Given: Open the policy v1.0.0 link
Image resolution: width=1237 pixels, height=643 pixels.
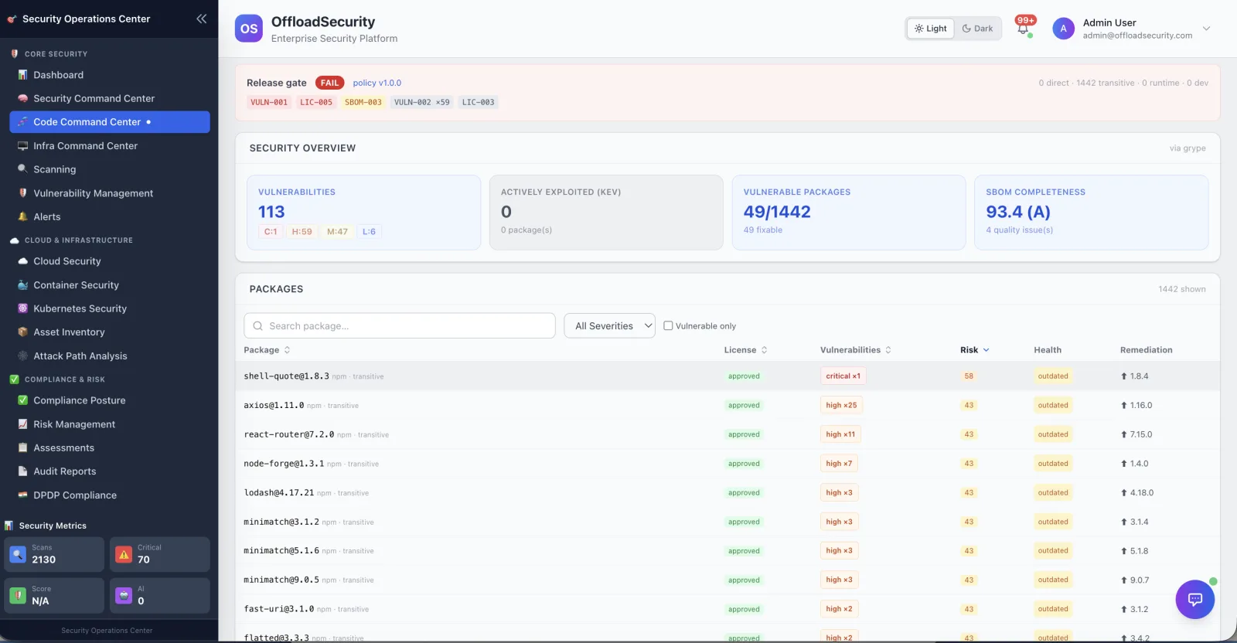Looking at the screenshot, I should [x=377, y=83].
